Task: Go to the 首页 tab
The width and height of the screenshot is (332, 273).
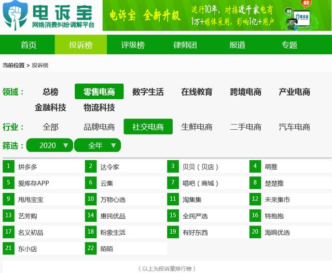Action: (x=29, y=45)
